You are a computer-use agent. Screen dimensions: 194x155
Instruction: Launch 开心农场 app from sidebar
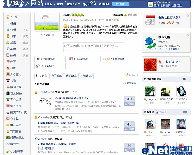[16, 100]
